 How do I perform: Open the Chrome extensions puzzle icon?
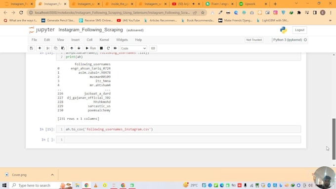pos(299,13)
